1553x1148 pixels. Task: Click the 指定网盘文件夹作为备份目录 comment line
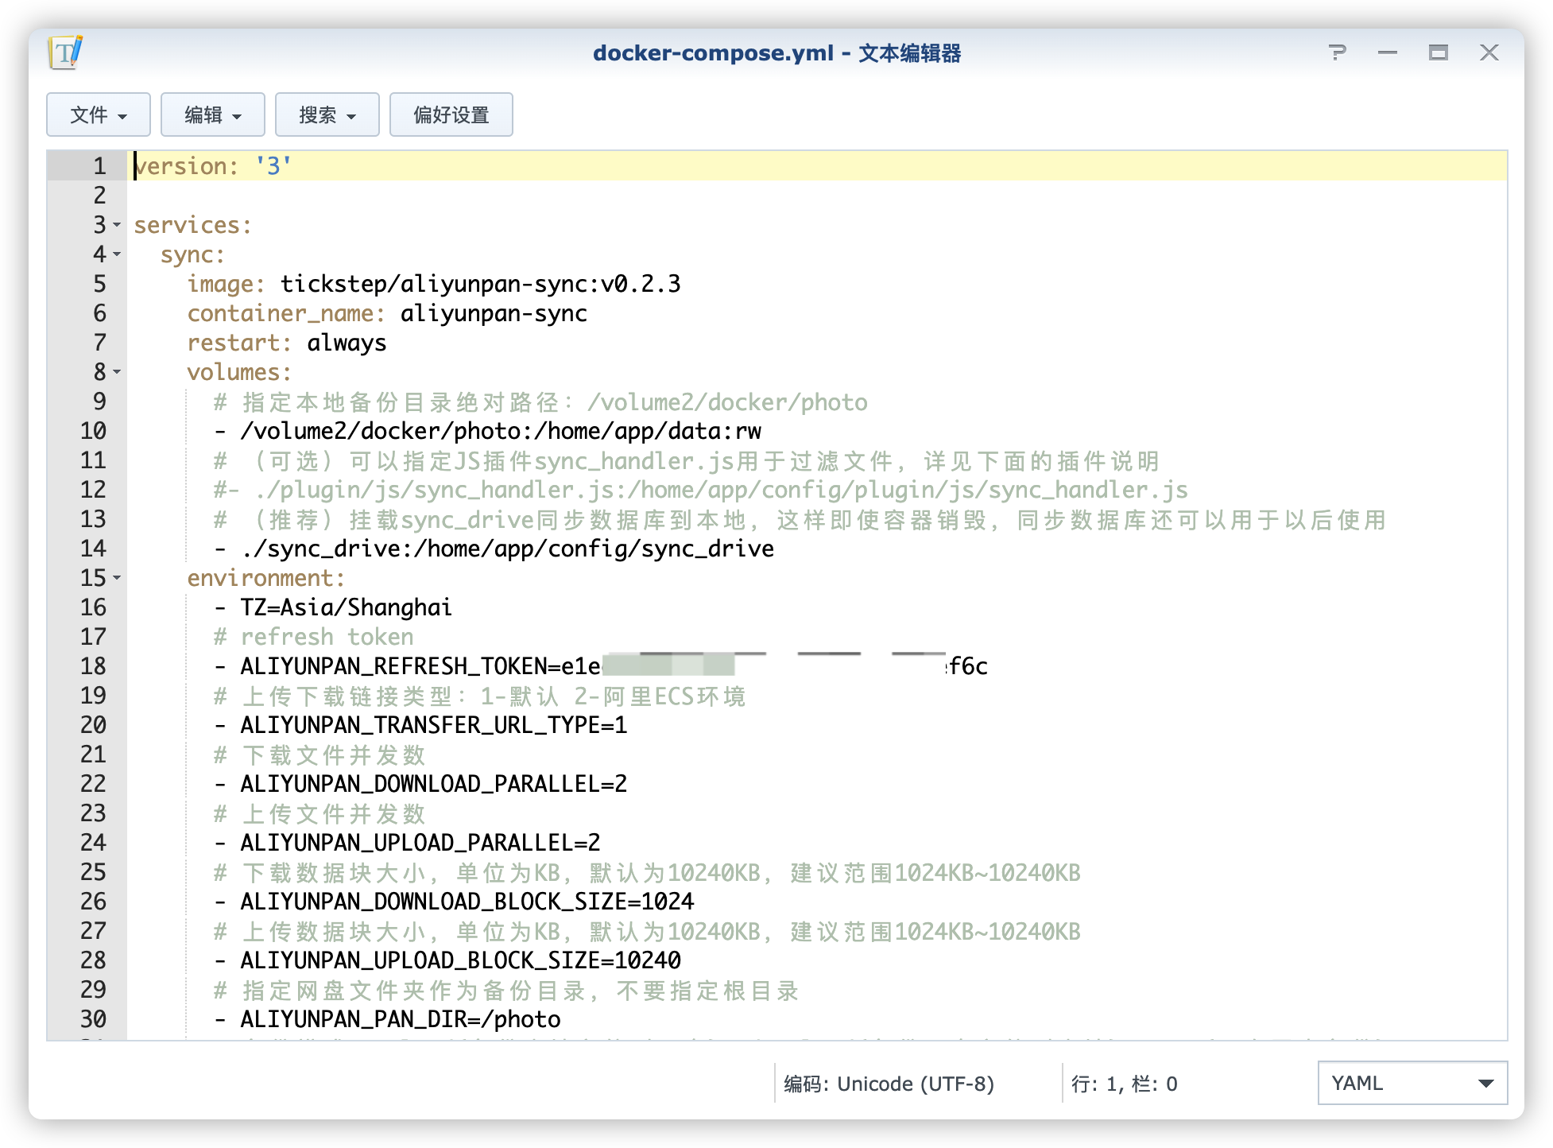coord(507,990)
